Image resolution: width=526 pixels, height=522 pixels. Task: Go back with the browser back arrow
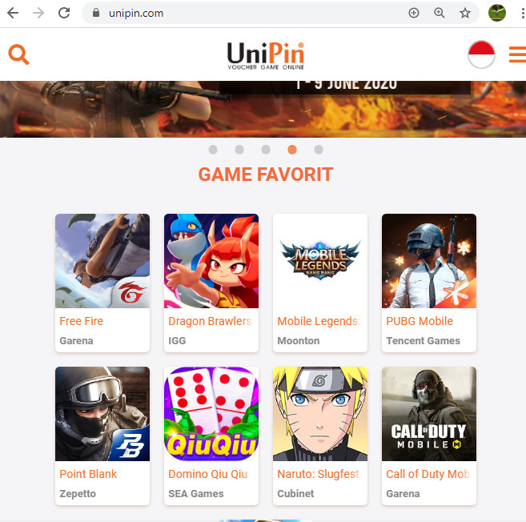(13, 13)
